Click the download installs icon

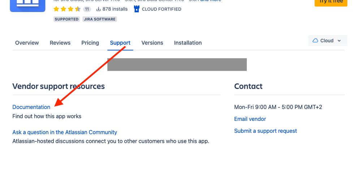tap(98, 9)
